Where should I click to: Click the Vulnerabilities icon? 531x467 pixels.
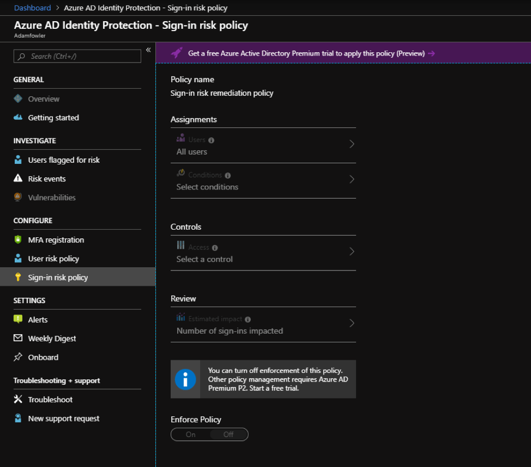click(x=18, y=197)
